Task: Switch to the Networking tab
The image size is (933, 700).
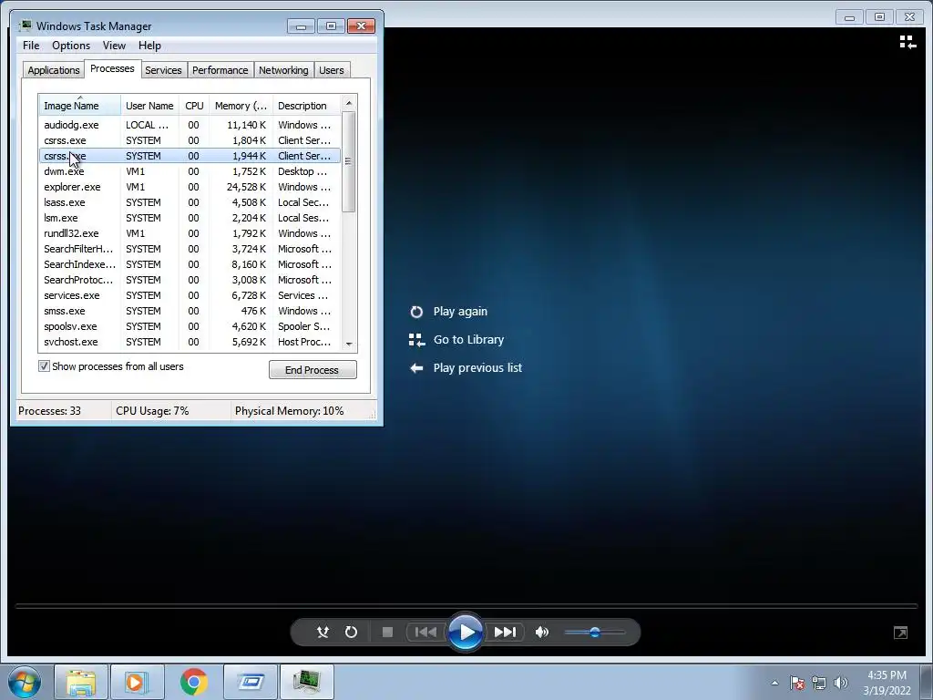Action: point(283,70)
